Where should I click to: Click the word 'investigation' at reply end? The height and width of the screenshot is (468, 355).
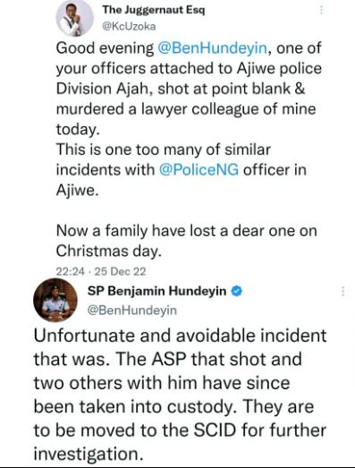pos(87,454)
